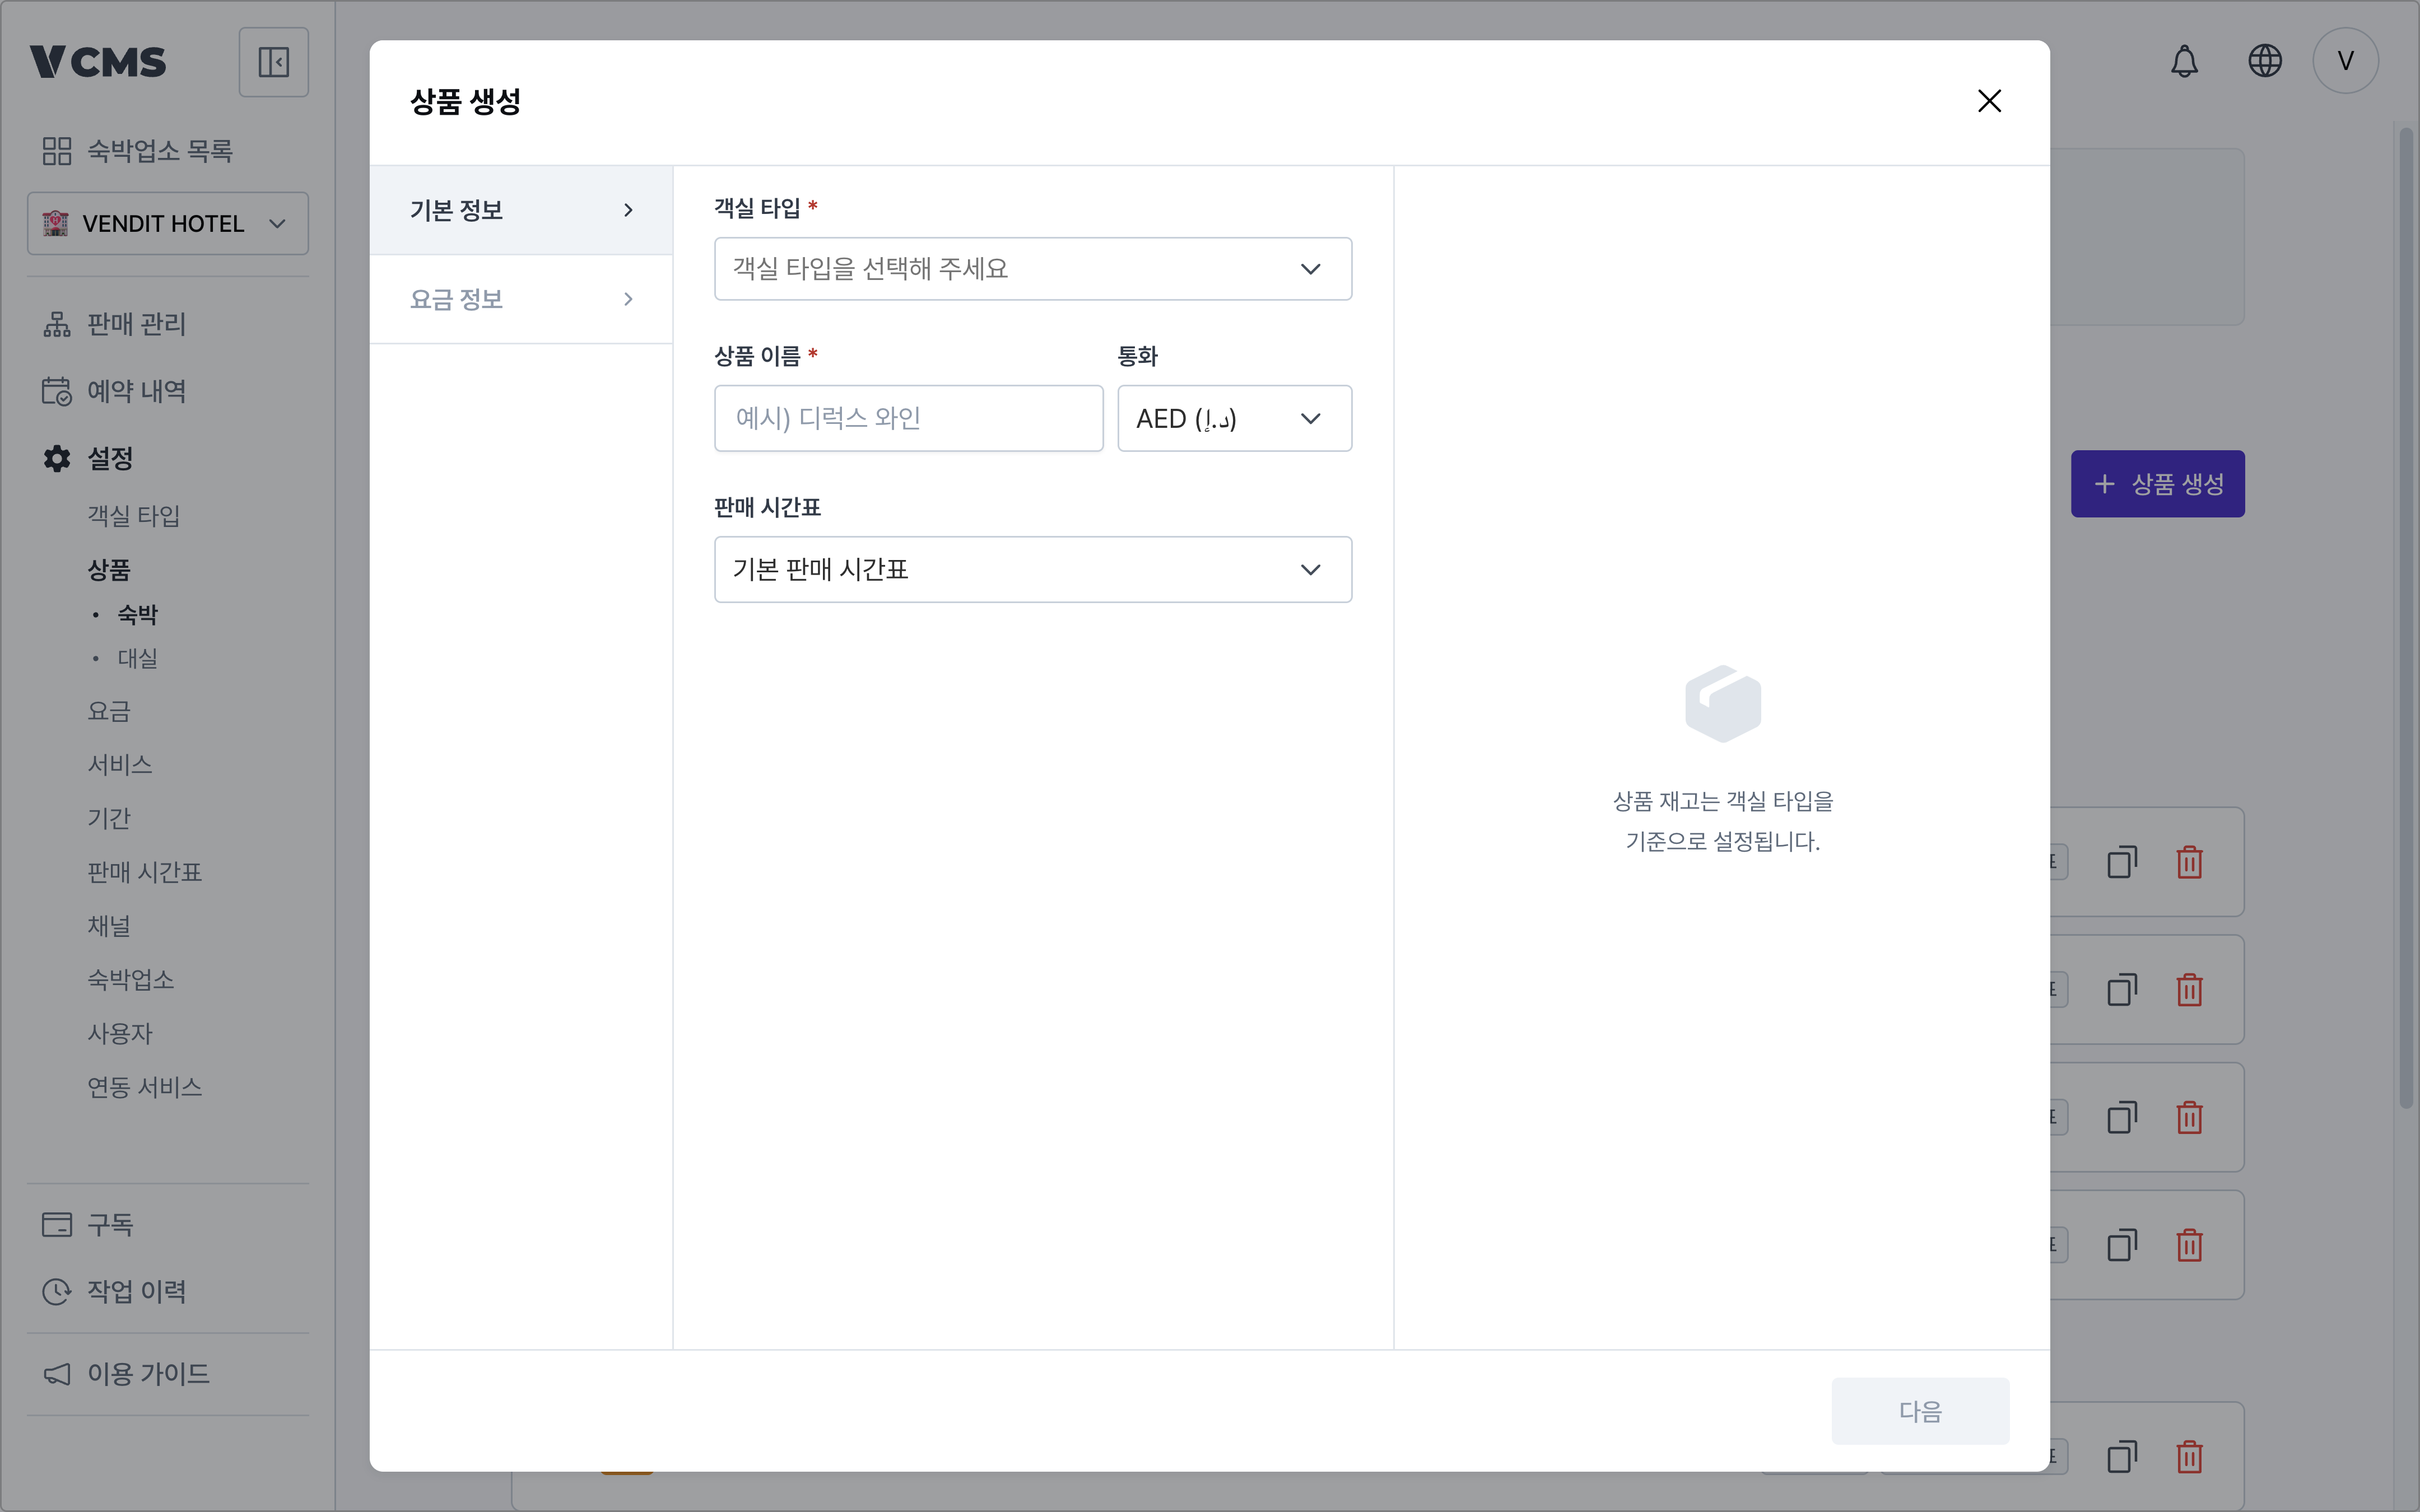2420x1512 pixels.
Task: Open language globe icon
Action: tap(2265, 61)
